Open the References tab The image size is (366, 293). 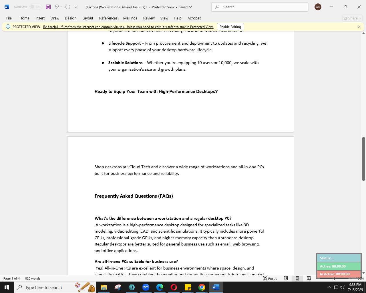pyautogui.click(x=108, y=18)
